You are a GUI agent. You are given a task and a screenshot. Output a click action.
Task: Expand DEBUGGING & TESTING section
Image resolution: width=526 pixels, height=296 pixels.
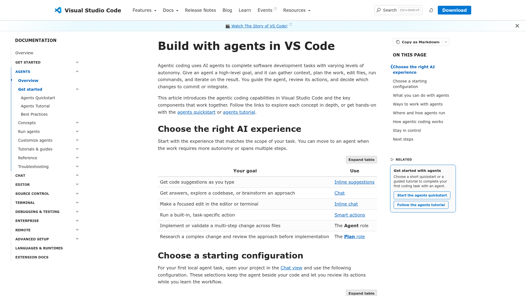(77, 212)
